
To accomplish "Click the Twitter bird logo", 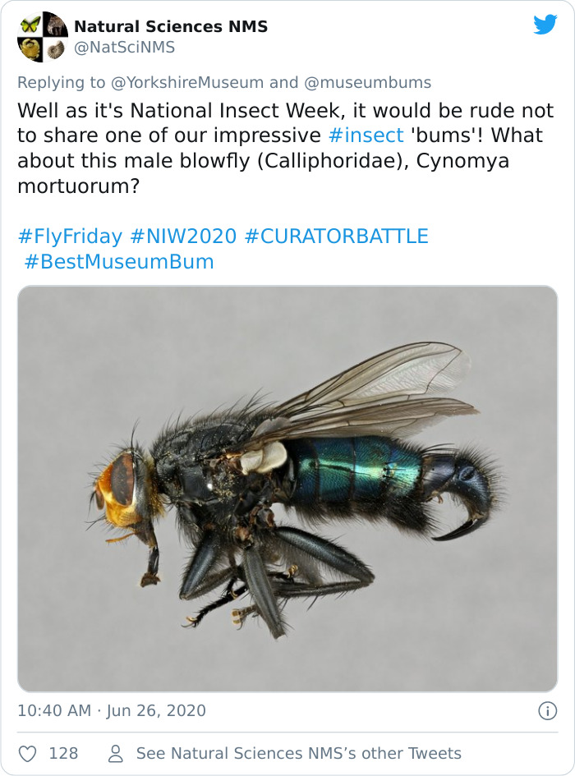I will pos(545,25).
